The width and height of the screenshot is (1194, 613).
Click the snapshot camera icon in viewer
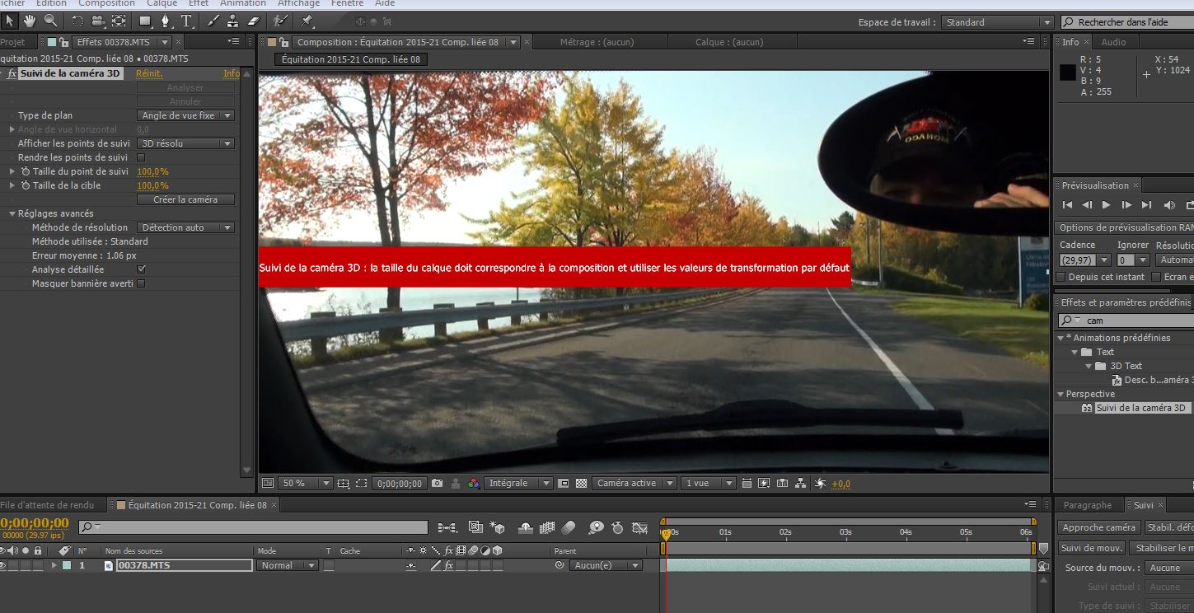tap(438, 484)
